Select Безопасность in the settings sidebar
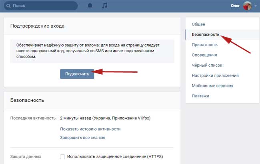This screenshot has width=260, height=164. tap(206, 35)
